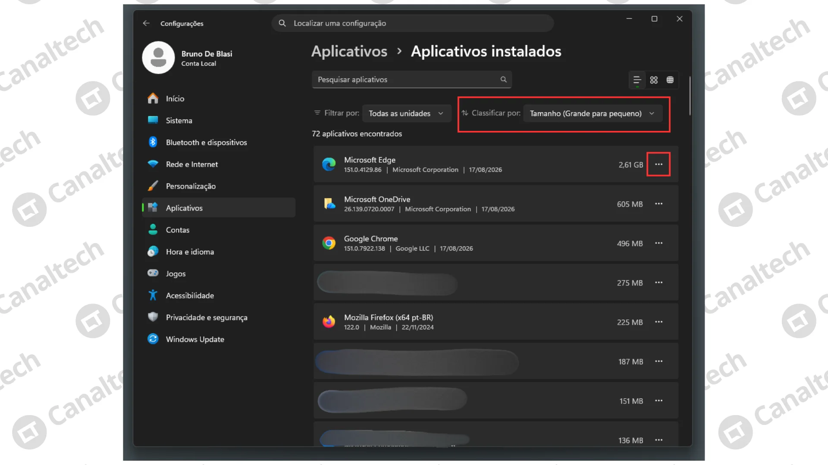This screenshot has height=465, width=828.
Task: Open the Acessibilidade figure icon
Action: click(153, 295)
